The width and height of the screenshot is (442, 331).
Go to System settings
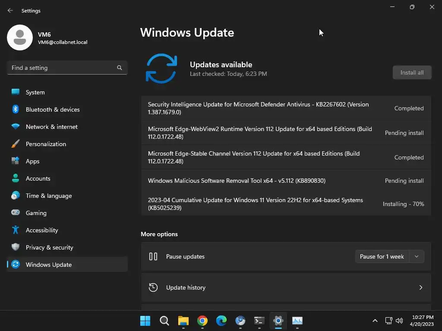pos(67,92)
